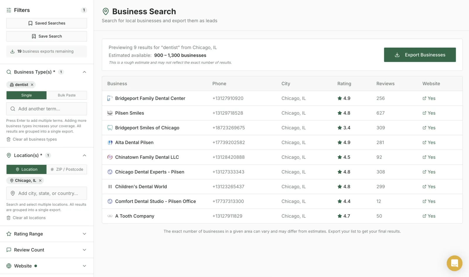The image size is (469, 277).
Task: Open the A Tooth Company website link
Action: click(x=429, y=216)
